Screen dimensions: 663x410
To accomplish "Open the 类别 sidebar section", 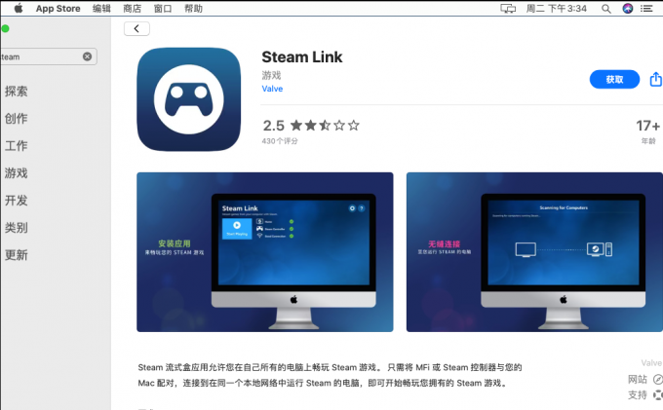I will click(x=16, y=228).
